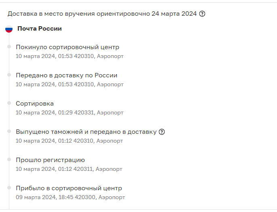Image resolution: width=277 pixels, height=212 pixels.
Task: Click timeline dot for 'Покинуло сортировочный центр'
Action: pyautogui.click(x=9, y=47)
